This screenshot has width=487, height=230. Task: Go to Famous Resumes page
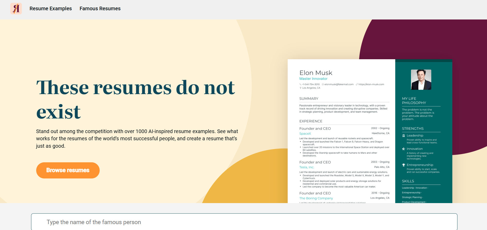pos(100,8)
